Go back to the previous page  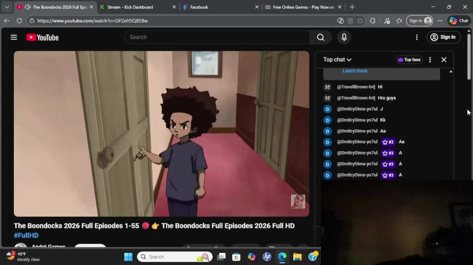click(x=7, y=21)
